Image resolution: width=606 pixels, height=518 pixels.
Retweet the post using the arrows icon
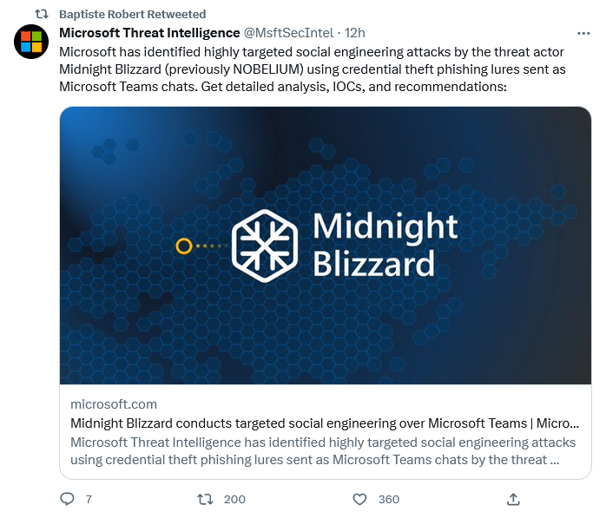[x=205, y=499]
